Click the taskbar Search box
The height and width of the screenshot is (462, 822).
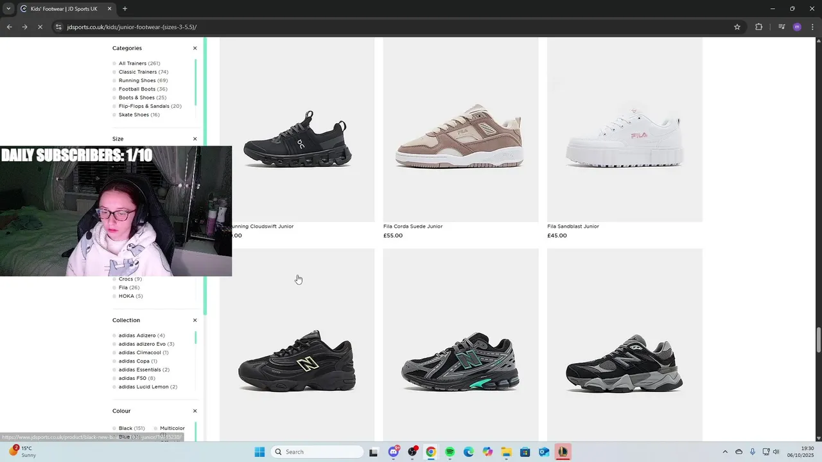[x=317, y=452]
